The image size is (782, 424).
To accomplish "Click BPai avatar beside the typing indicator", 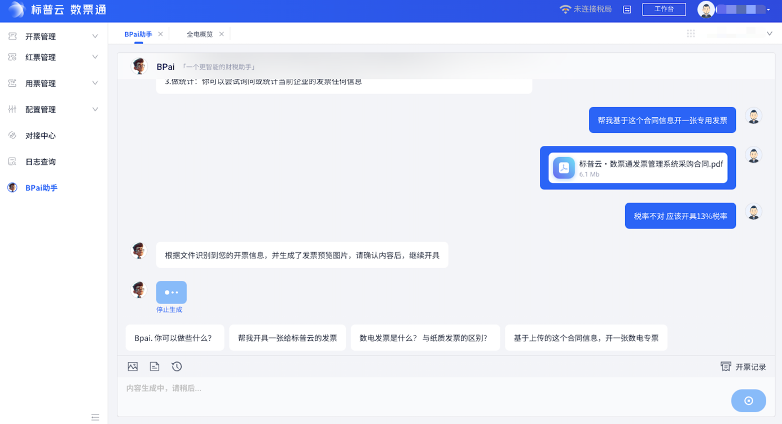I will click(x=139, y=289).
